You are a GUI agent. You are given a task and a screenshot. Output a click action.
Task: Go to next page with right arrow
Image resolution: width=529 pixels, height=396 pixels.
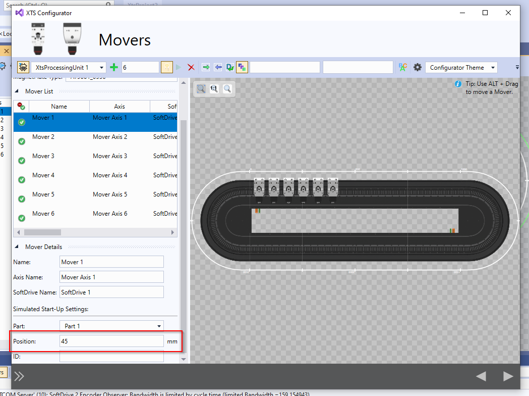click(508, 376)
